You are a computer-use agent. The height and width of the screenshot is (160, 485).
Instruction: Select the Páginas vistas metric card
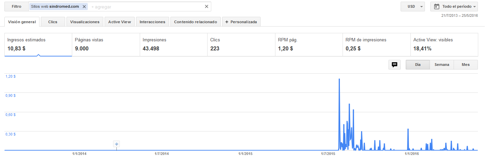click(x=106, y=44)
